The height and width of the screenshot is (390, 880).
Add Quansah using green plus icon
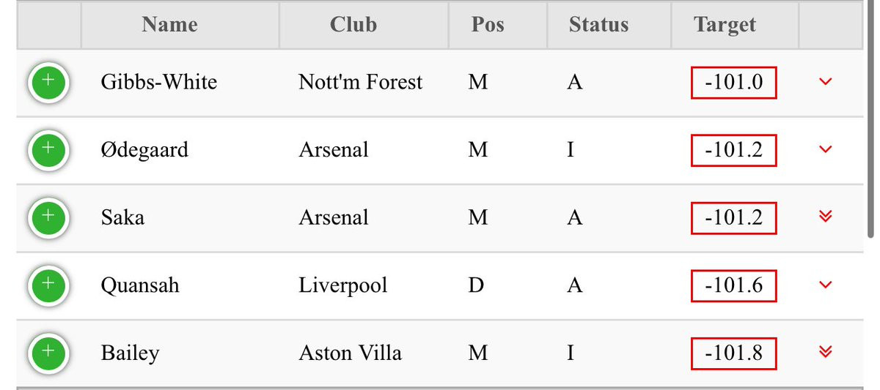click(48, 285)
